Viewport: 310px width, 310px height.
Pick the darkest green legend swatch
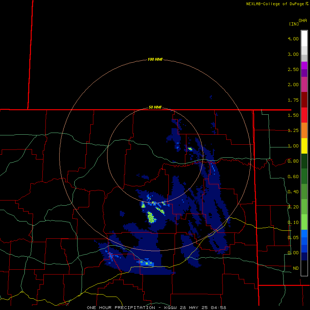pyautogui.click(x=304, y=161)
